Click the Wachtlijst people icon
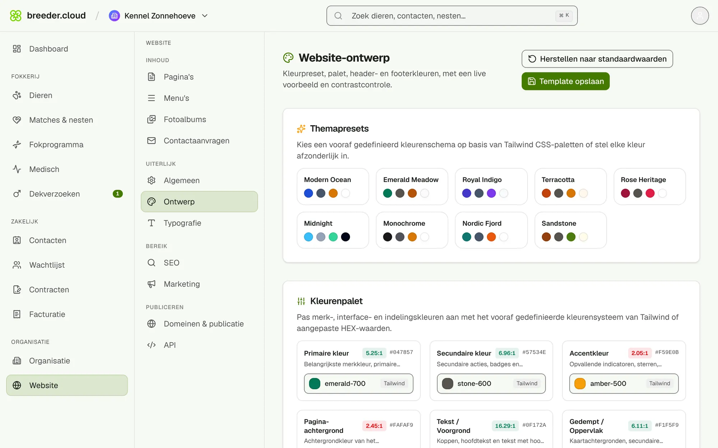 click(17, 265)
